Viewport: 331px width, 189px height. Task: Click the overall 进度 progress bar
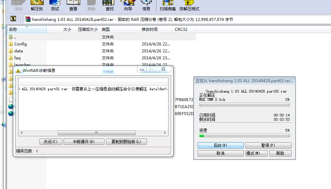tap(244, 135)
